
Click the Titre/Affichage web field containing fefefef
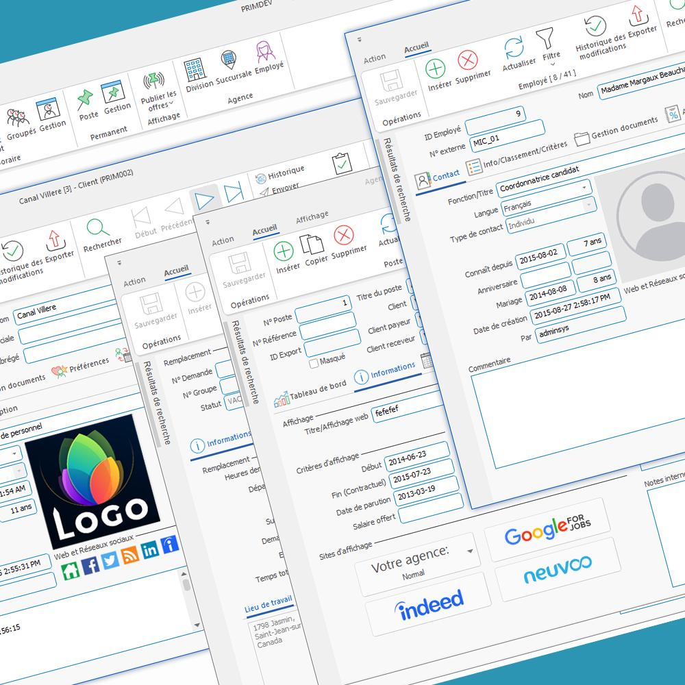click(x=407, y=406)
